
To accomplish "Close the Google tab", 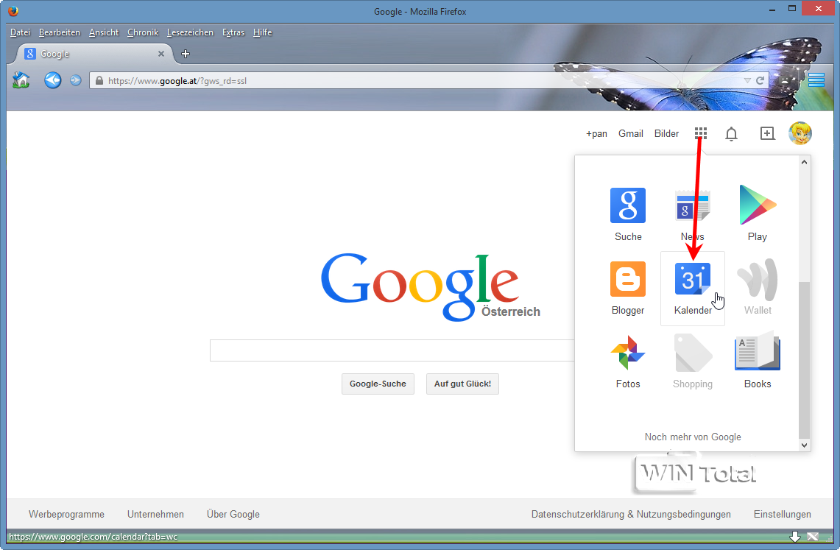I will [160, 54].
